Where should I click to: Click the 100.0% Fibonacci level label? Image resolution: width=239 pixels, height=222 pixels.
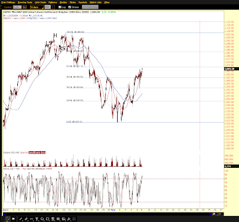[x=75, y=32]
